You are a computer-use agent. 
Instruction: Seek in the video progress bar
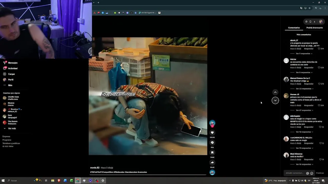[148, 175]
